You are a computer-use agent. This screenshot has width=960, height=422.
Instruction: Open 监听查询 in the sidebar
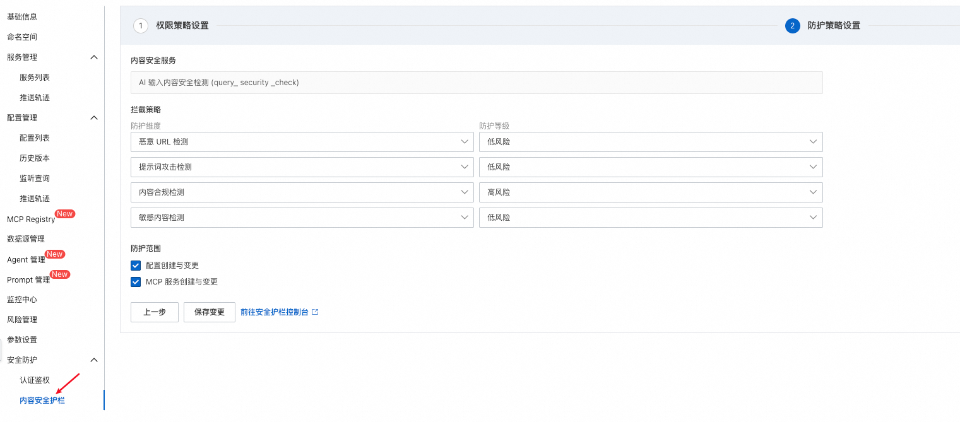coord(35,178)
